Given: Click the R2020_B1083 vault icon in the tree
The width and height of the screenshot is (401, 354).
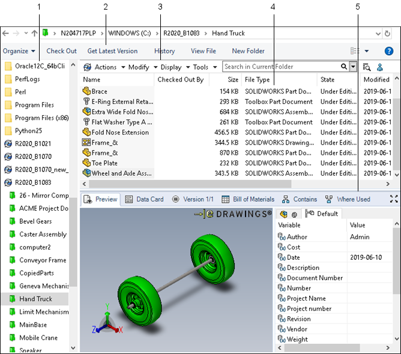Looking at the screenshot, I should click(8, 182).
